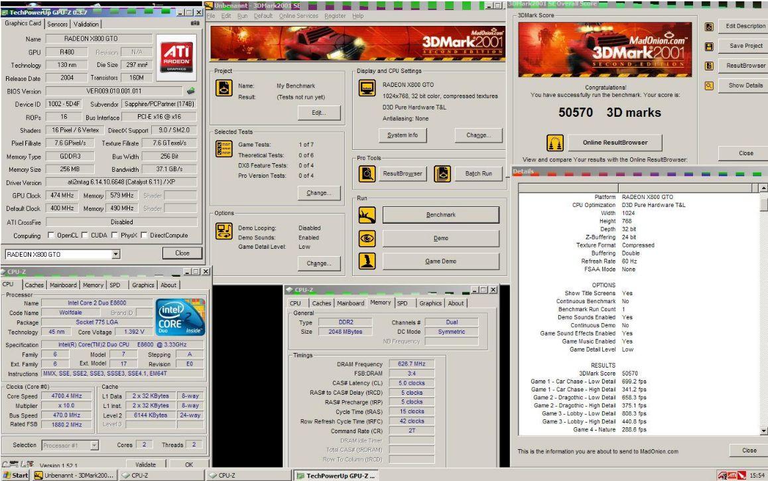Click the icon beside Edit Description
Viewport: 768px width, 481px height.
pyautogui.click(x=709, y=27)
